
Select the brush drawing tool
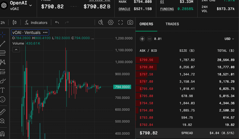pos(3,81)
